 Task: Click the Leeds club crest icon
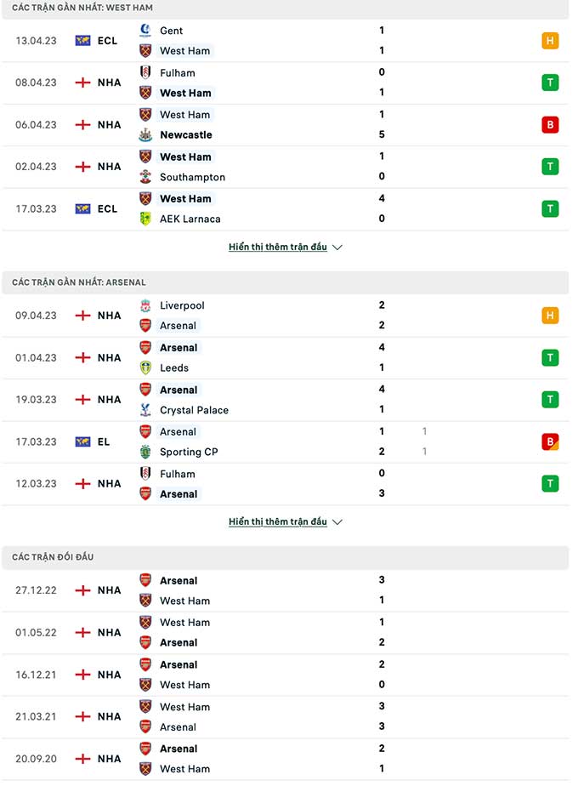pos(145,367)
